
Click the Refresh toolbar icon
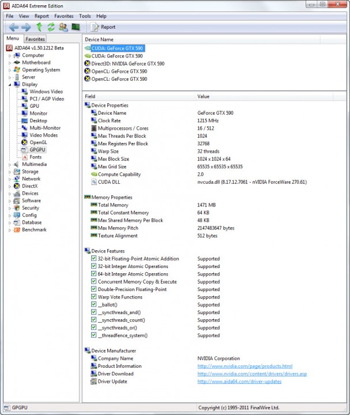click(51, 27)
